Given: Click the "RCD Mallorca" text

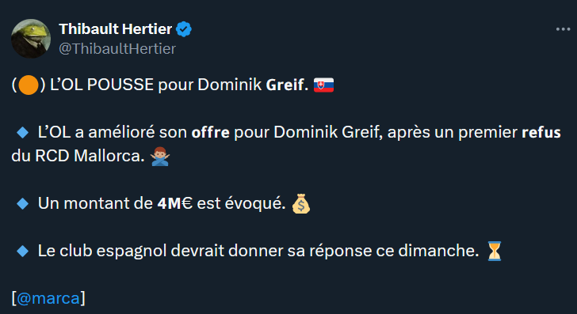Looking at the screenshot, I should tap(88, 156).
